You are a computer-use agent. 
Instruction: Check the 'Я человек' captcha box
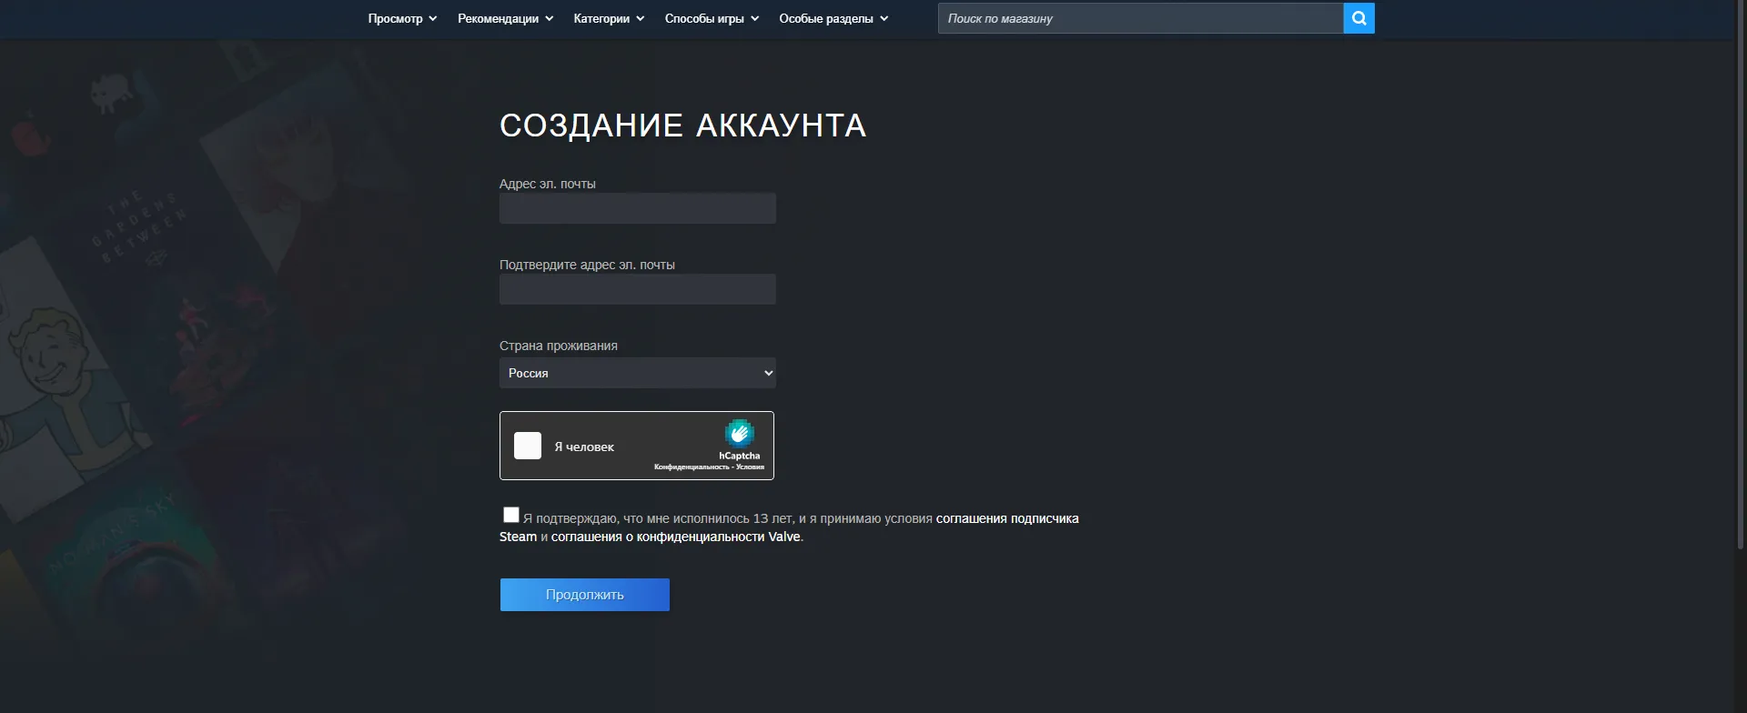tap(528, 446)
